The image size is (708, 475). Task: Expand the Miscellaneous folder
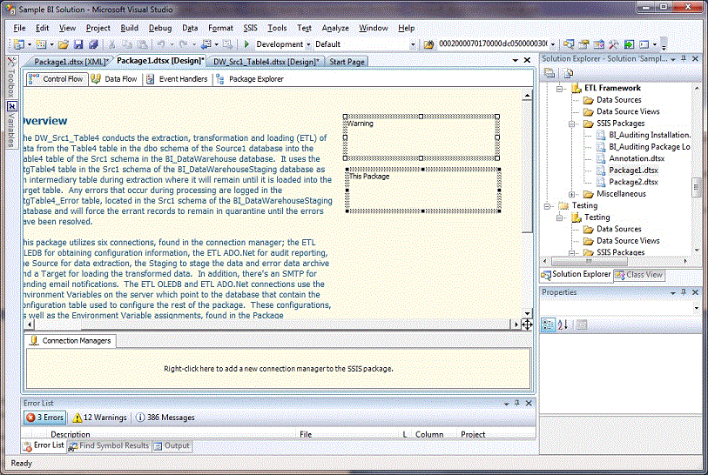(x=571, y=194)
